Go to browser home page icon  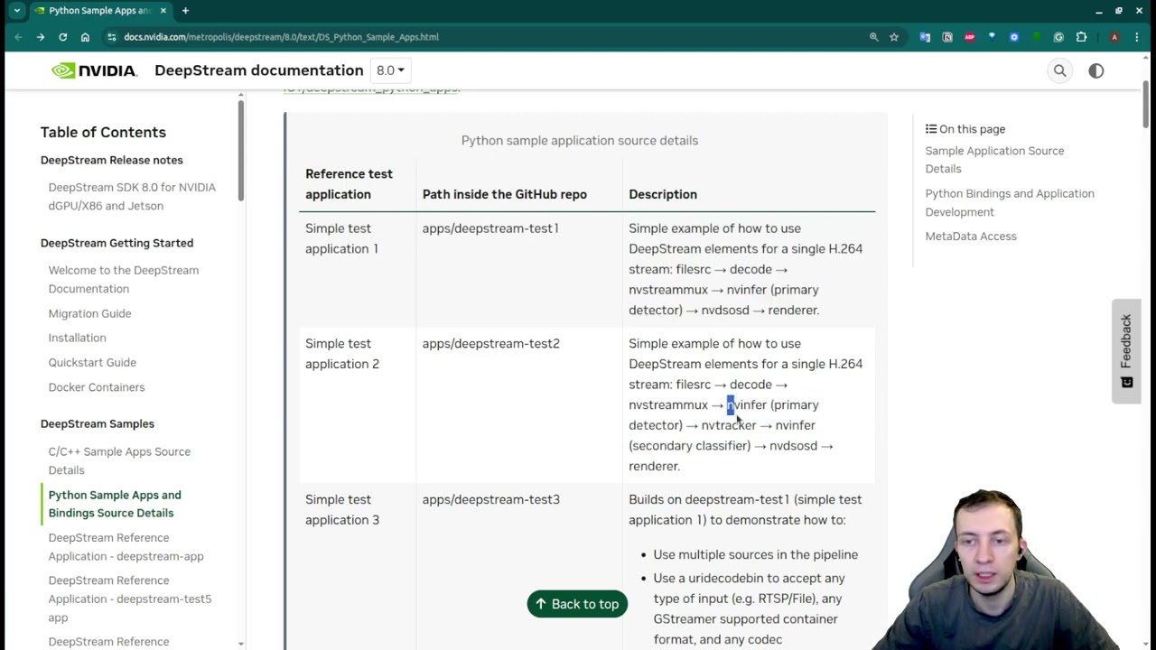(x=85, y=37)
